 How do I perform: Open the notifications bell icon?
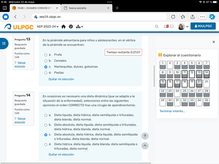click(x=165, y=27)
